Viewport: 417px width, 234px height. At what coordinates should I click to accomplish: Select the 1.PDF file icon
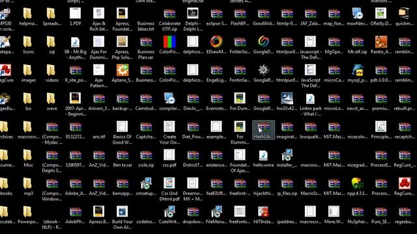[76, 13]
